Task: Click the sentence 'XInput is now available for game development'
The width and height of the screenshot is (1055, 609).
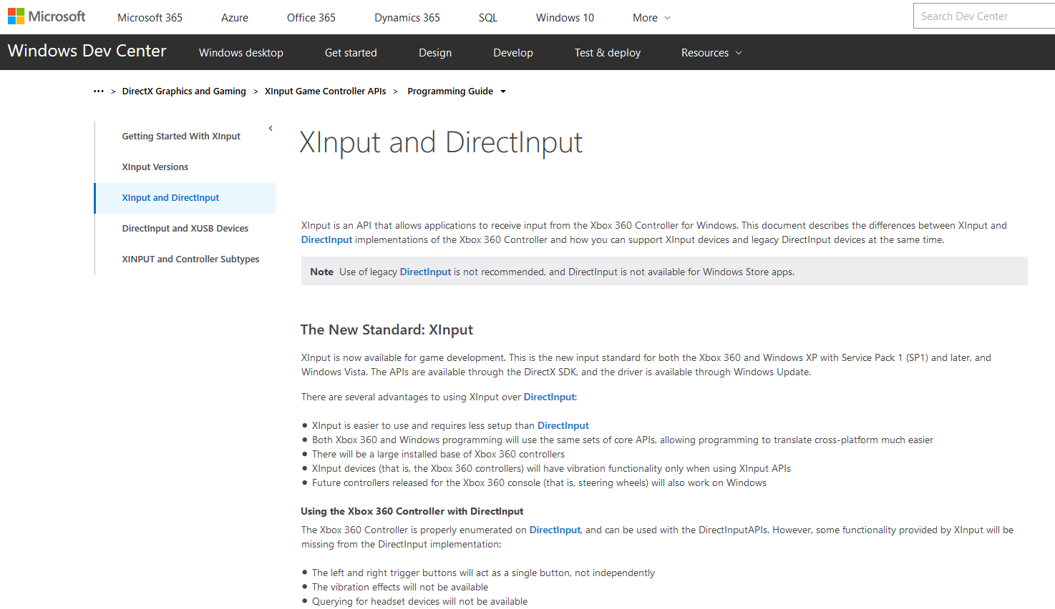Action: point(404,358)
